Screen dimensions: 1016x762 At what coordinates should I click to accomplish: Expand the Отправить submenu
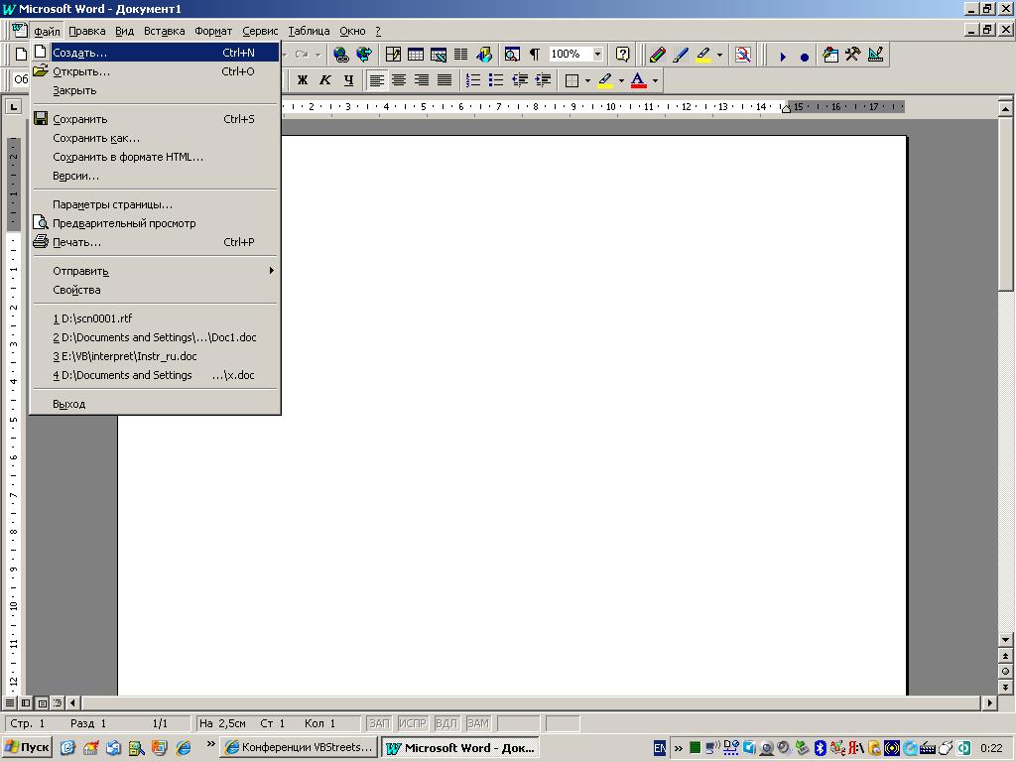155,271
